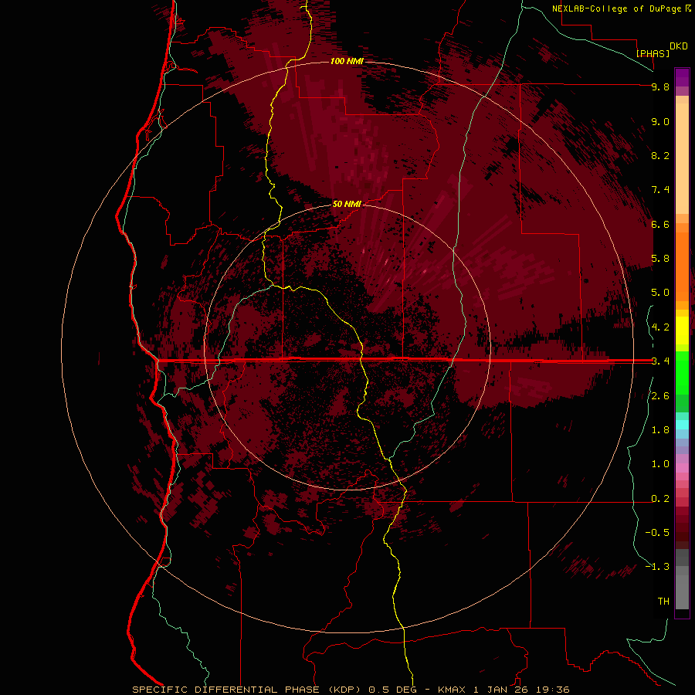Click the 7.4 scale value
The height and width of the screenshot is (695, 695).
tap(660, 190)
